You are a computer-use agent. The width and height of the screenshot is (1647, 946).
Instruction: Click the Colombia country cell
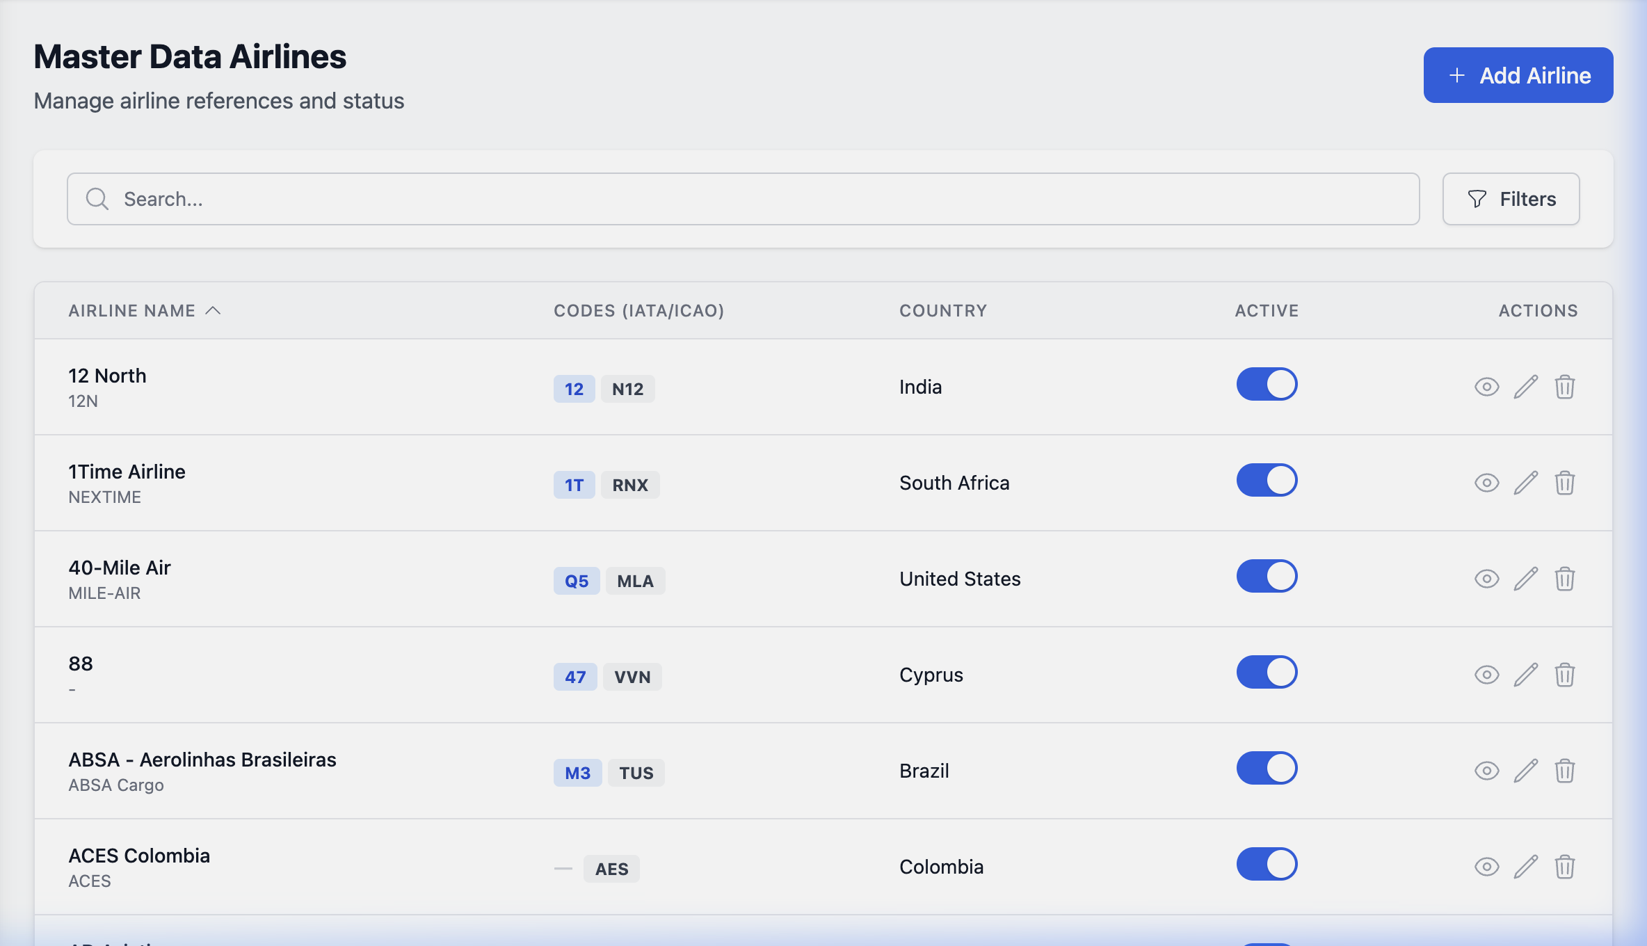[x=941, y=867]
